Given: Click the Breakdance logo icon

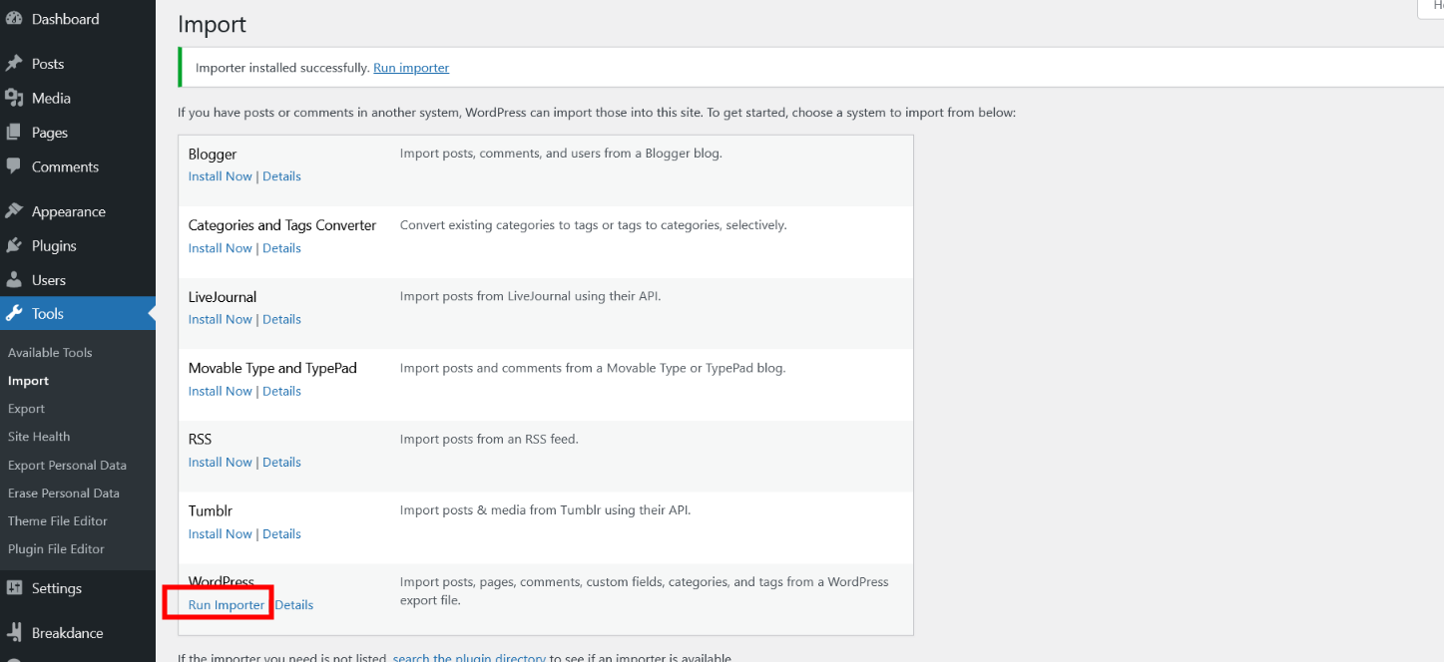Looking at the screenshot, I should 14,632.
